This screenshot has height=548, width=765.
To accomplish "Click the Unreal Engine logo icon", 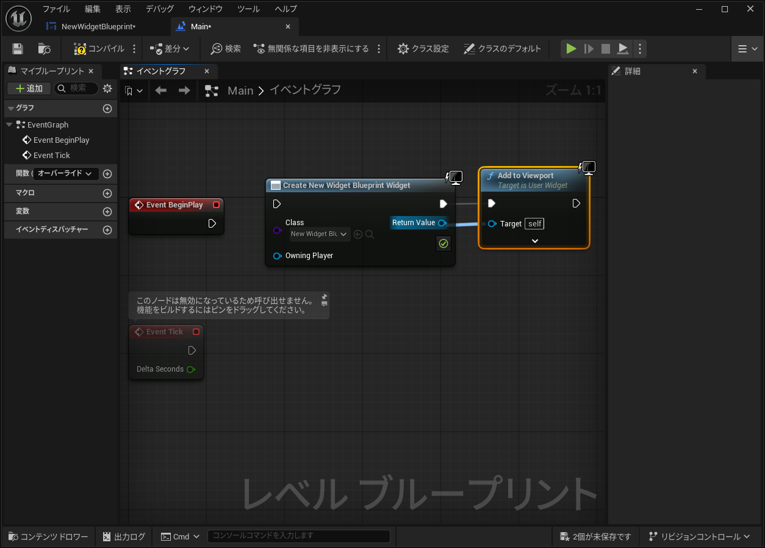I will (18, 18).
